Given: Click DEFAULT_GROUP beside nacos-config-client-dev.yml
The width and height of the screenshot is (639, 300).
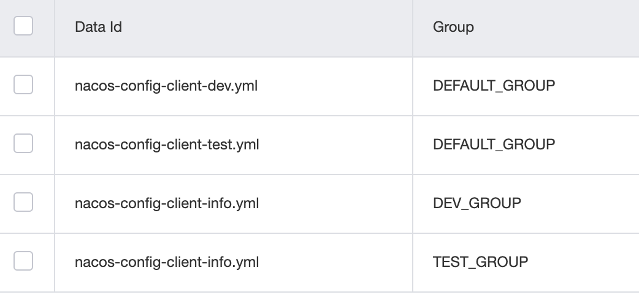Looking at the screenshot, I should click(494, 86).
